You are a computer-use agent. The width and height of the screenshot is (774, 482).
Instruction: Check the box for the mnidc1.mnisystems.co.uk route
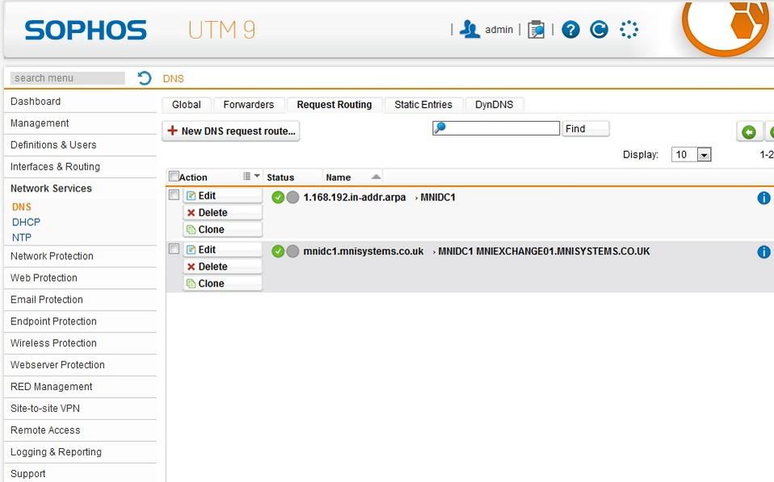coord(174,249)
